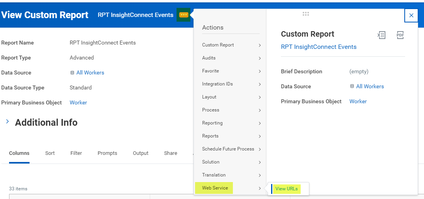Click the orange related actions icon
This screenshot has width=424, height=199.
(x=184, y=15)
